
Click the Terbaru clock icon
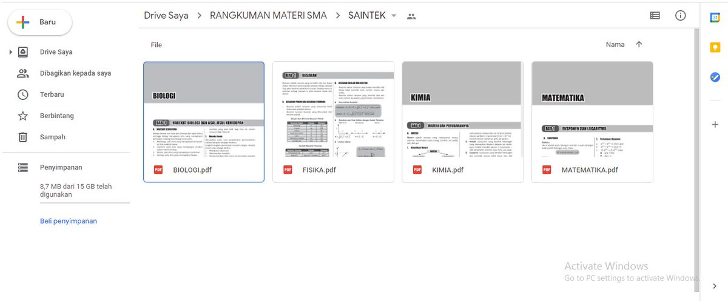tap(22, 94)
